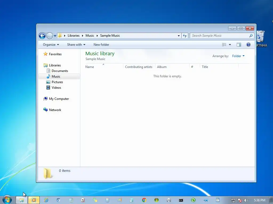Launch Google Chrome from taskbar
The width and height of the screenshot is (273, 204).
click(144, 200)
